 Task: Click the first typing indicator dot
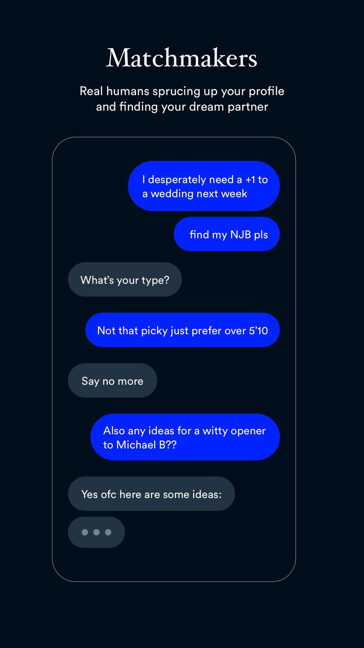(x=84, y=532)
